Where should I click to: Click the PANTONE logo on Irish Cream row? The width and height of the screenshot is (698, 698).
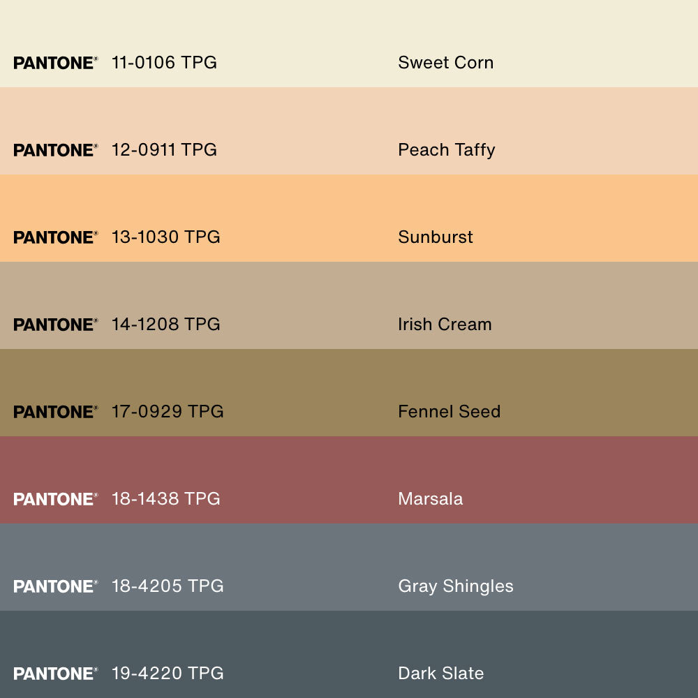[55, 325]
